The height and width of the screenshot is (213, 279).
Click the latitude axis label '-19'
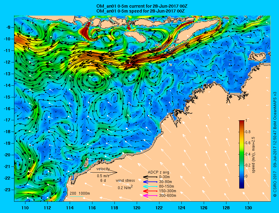pyautogui.click(x=7, y=143)
